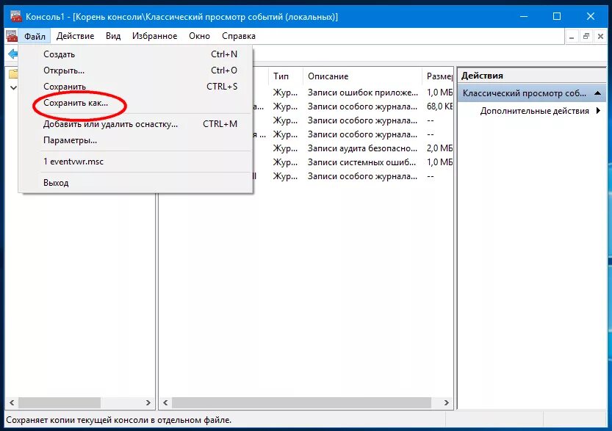
Task: Open the Справка menu
Action: [x=239, y=36]
